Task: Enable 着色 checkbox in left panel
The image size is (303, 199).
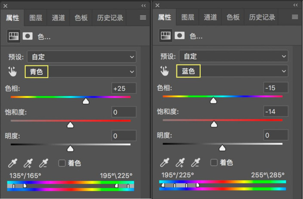Action: [x=62, y=163]
